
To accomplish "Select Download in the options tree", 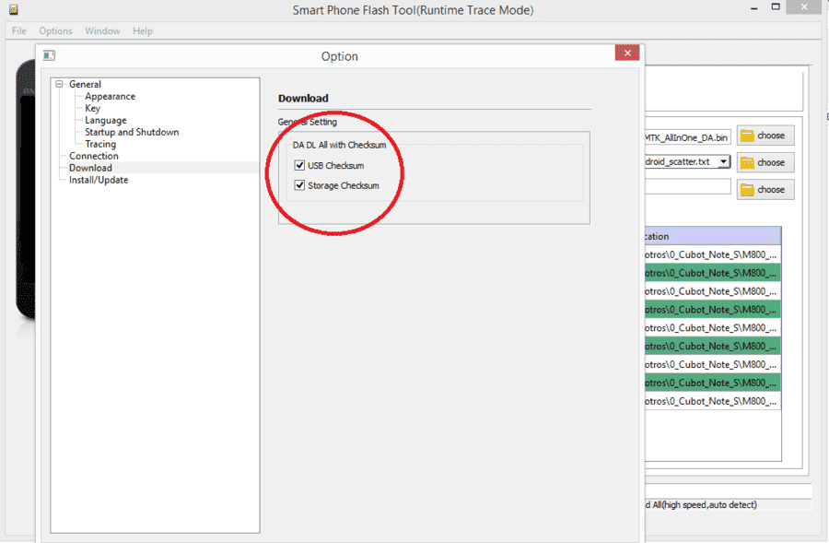I will [90, 168].
